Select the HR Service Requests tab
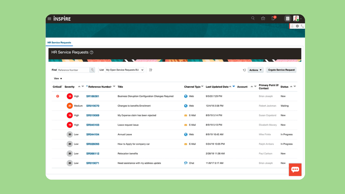This screenshot has height=194, width=345. click(59, 43)
